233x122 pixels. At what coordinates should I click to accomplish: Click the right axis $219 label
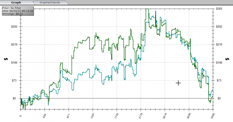pos(219,44)
